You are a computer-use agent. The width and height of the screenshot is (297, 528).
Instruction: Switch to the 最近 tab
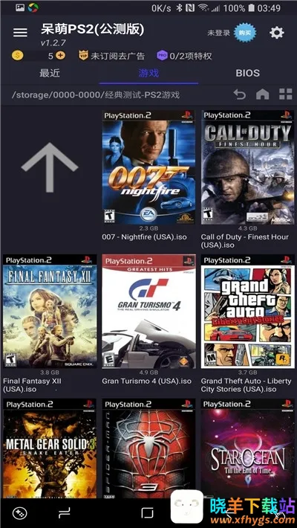[50, 73]
